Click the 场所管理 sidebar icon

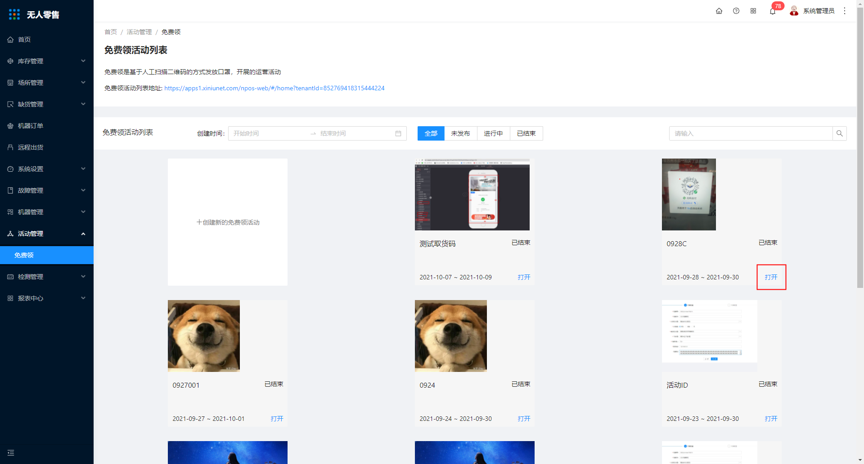[x=10, y=83]
